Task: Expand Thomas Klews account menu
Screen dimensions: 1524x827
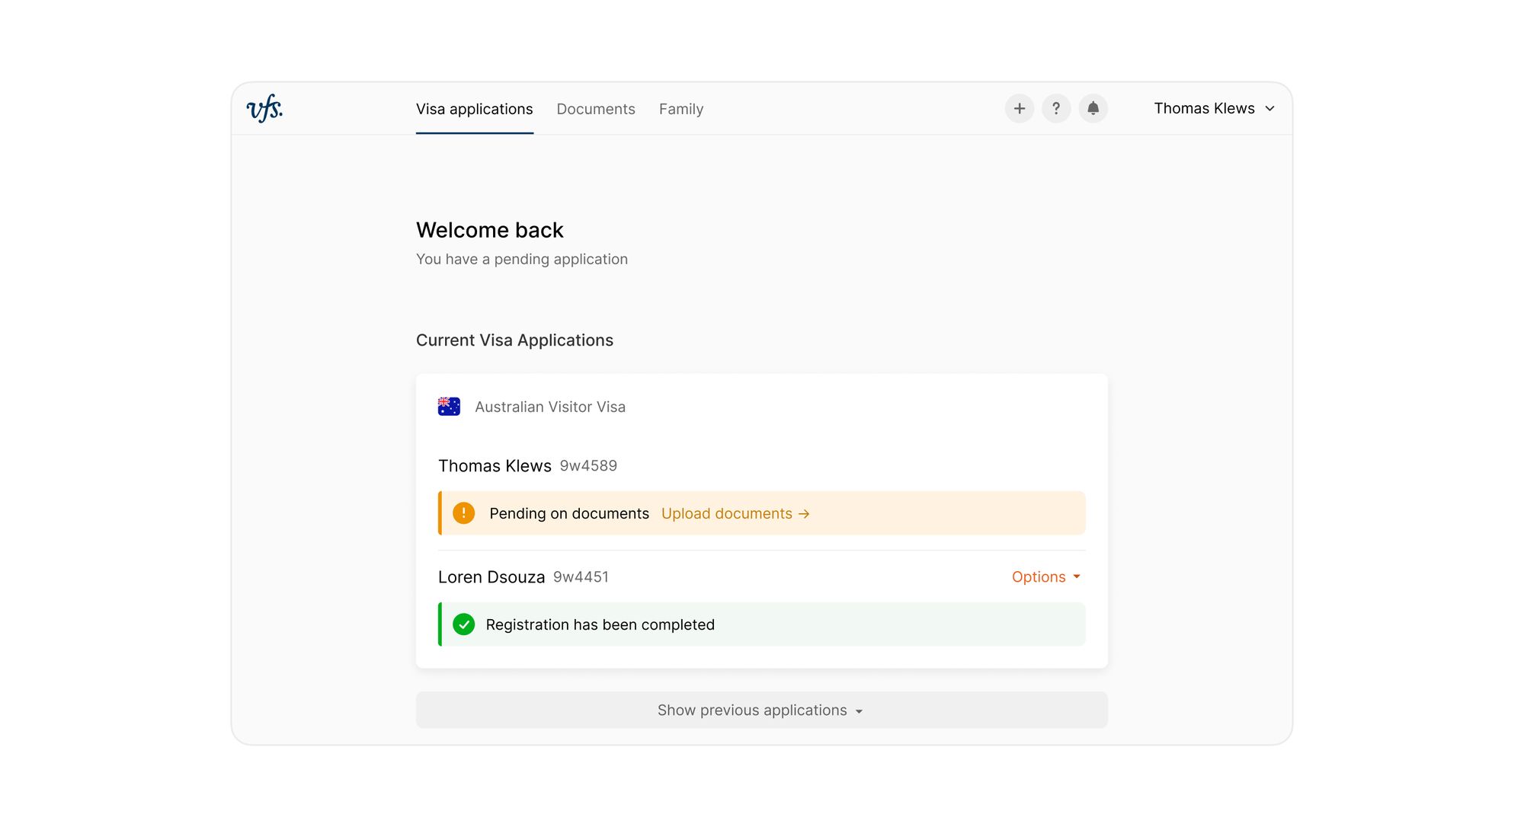Action: 1214,109
